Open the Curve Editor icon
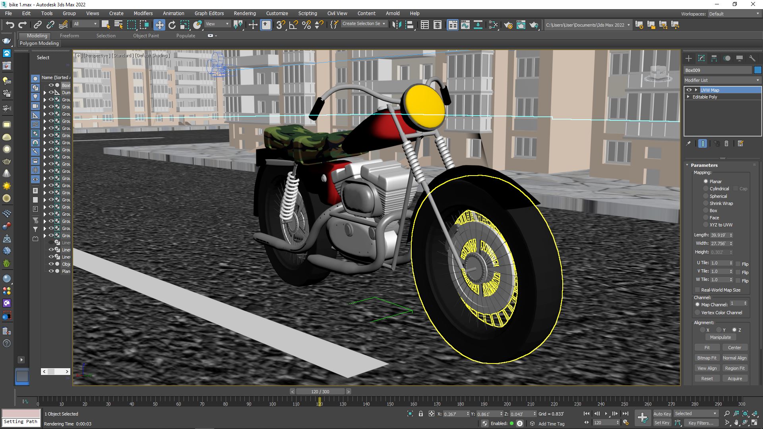763x429 pixels. [465, 25]
